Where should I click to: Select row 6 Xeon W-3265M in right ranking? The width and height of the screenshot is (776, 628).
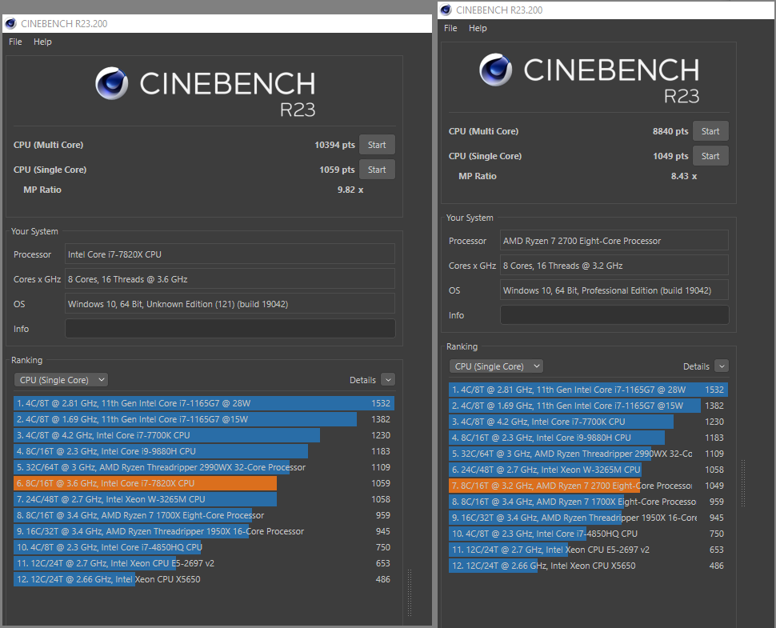[589, 470]
